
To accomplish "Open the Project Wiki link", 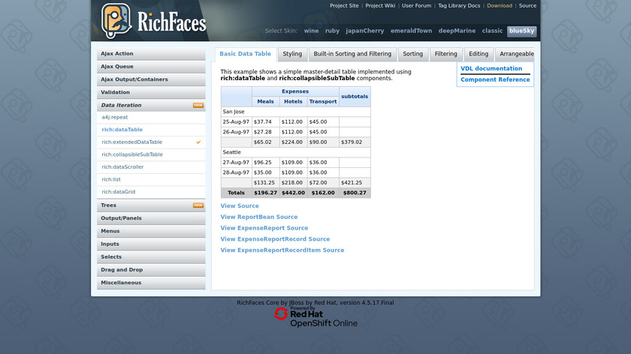I will point(380,6).
